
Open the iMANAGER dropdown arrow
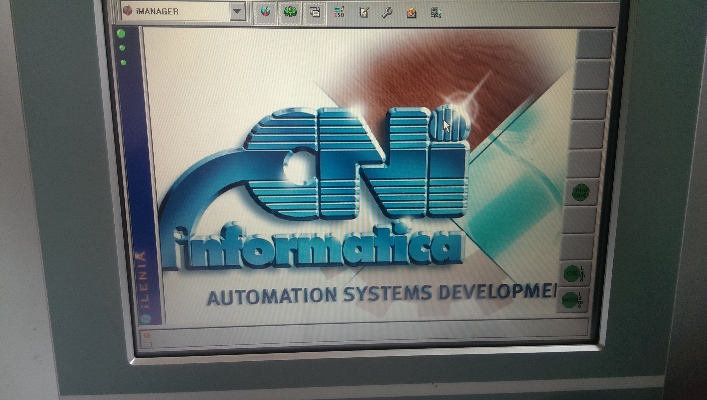pyautogui.click(x=237, y=12)
